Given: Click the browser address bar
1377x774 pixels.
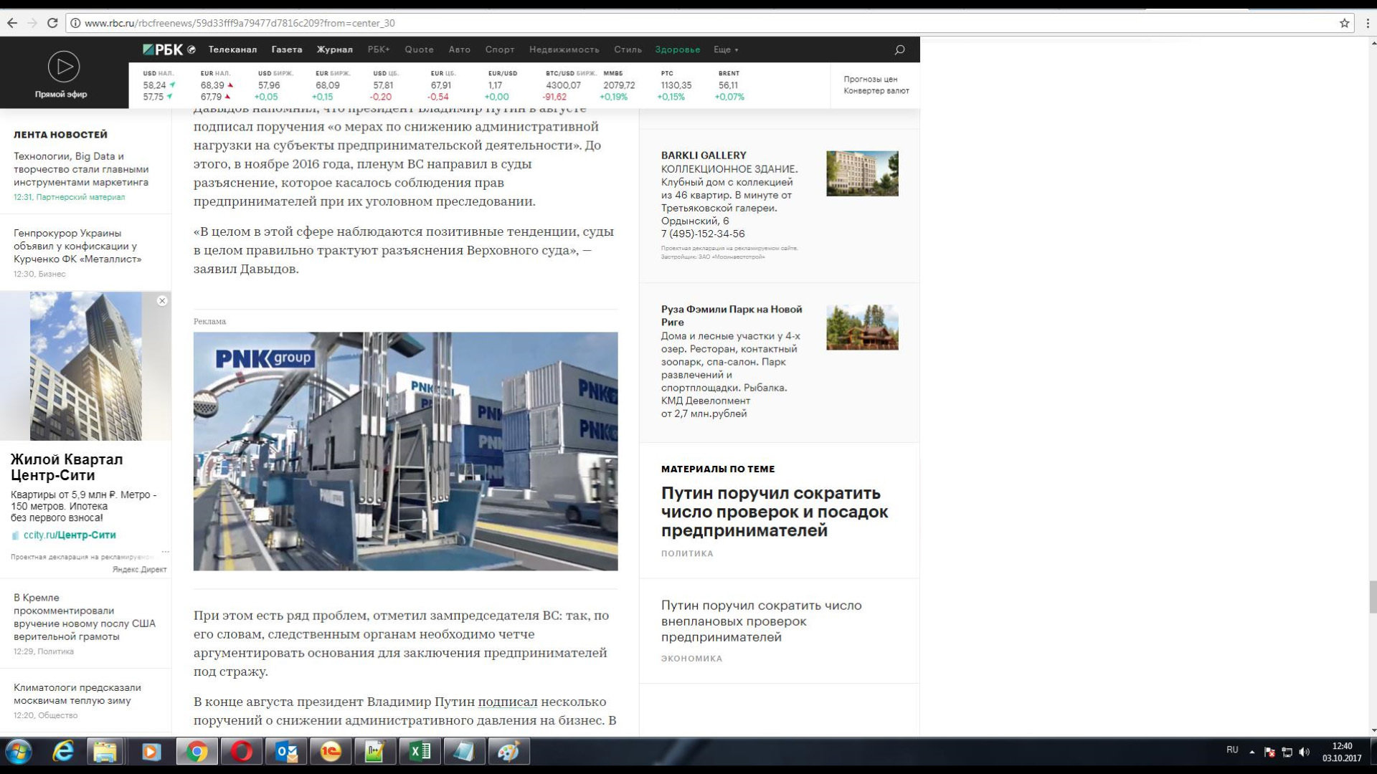Looking at the screenshot, I should pos(645,23).
